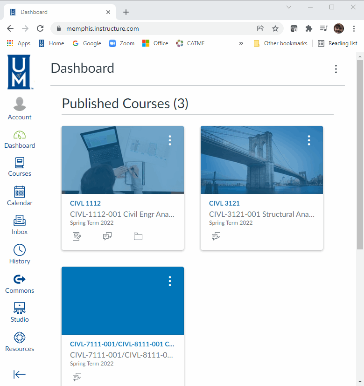Open CIVL 1112 Files folder icon
Image resolution: width=364 pixels, height=386 pixels.
click(x=138, y=236)
